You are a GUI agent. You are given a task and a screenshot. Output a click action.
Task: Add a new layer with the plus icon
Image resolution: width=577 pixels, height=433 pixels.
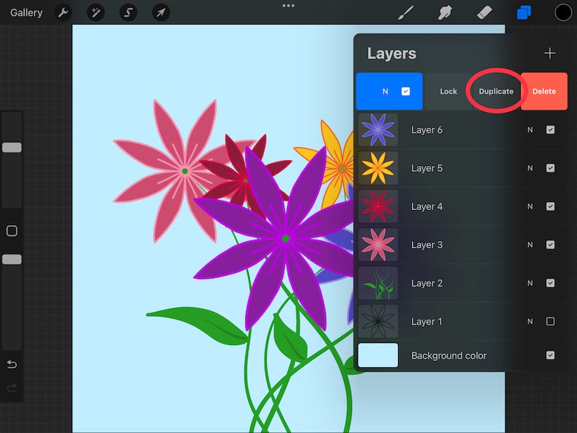point(550,53)
